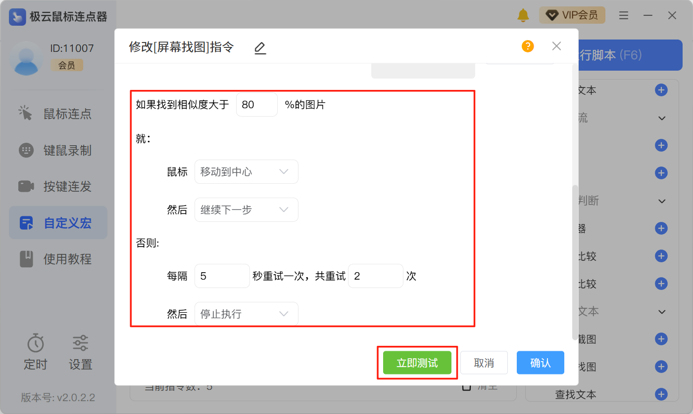Click the 取消 button

[484, 363]
